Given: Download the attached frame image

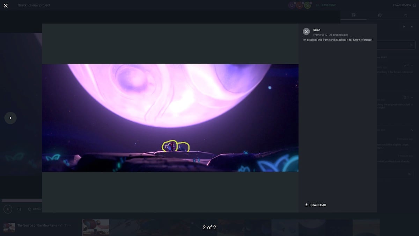Looking at the screenshot, I should [316, 205].
